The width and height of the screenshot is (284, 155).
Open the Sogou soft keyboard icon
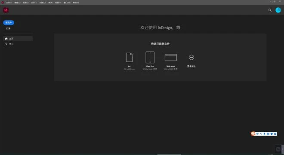(x=268, y=134)
